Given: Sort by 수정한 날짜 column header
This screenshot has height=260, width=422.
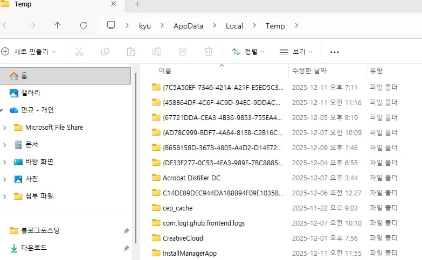Looking at the screenshot, I should (309, 71).
